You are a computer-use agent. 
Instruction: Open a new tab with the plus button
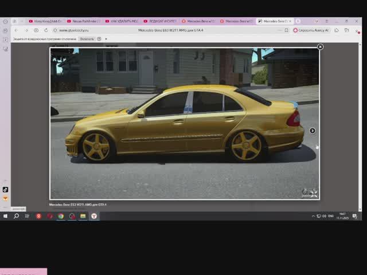click(x=298, y=21)
